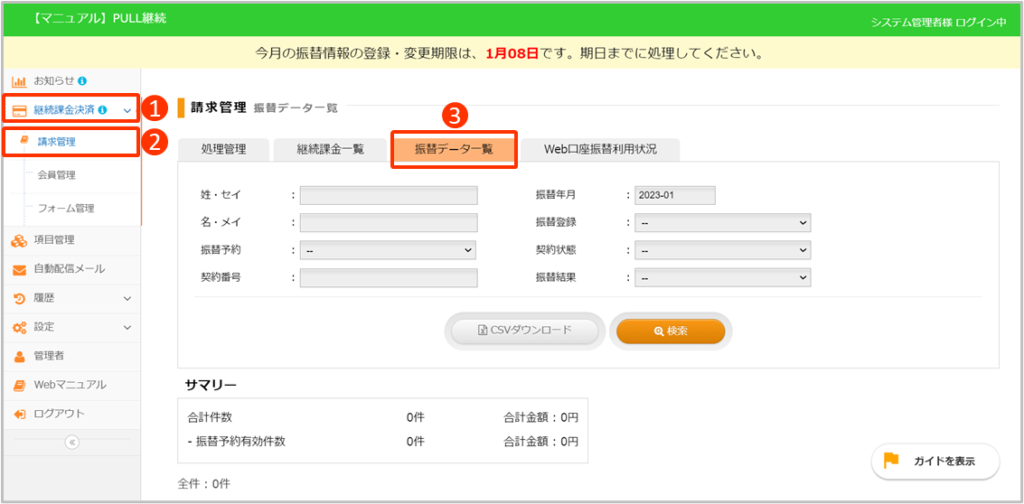Click the 自動配信メール envelope icon
This screenshot has width=1024, height=504.
coord(18,269)
